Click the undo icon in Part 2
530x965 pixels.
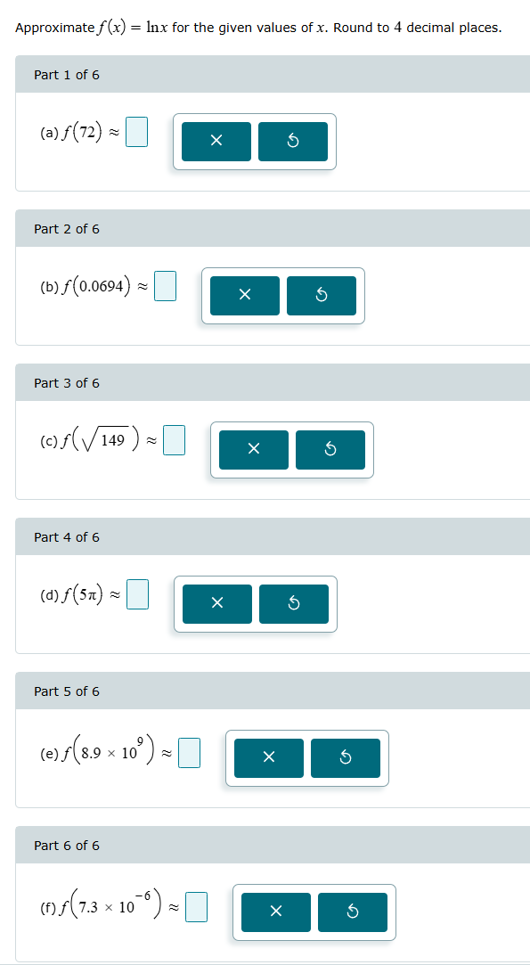322,295
